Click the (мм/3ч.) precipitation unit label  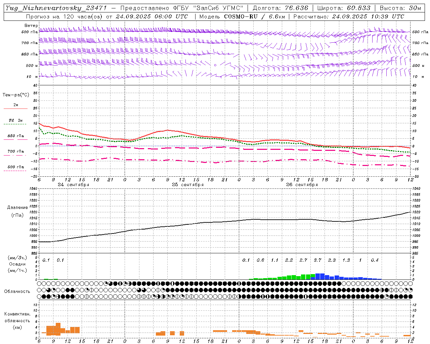(x=17, y=258)
